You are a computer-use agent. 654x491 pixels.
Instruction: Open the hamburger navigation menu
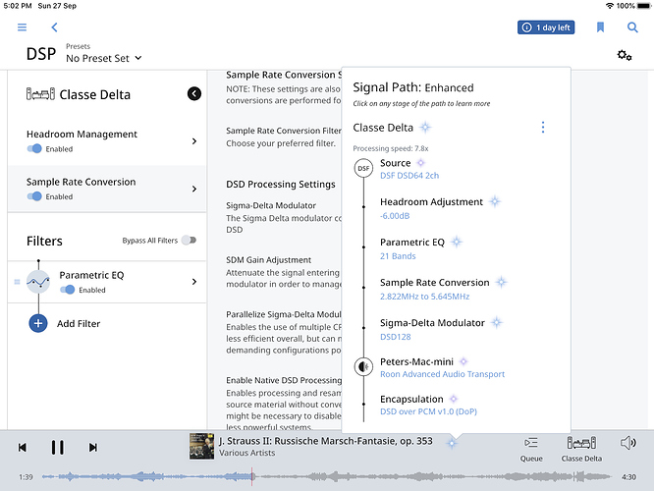(22, 27)
